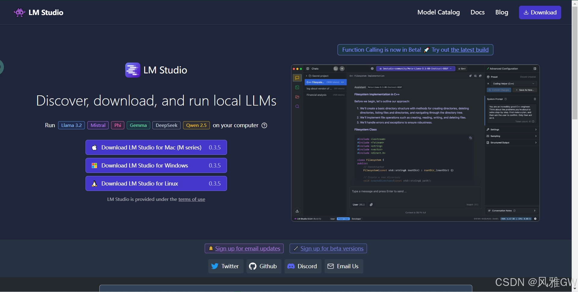Go to the Blog page
This screenshot has height=292, width=578.
click(x=502, y=12)
